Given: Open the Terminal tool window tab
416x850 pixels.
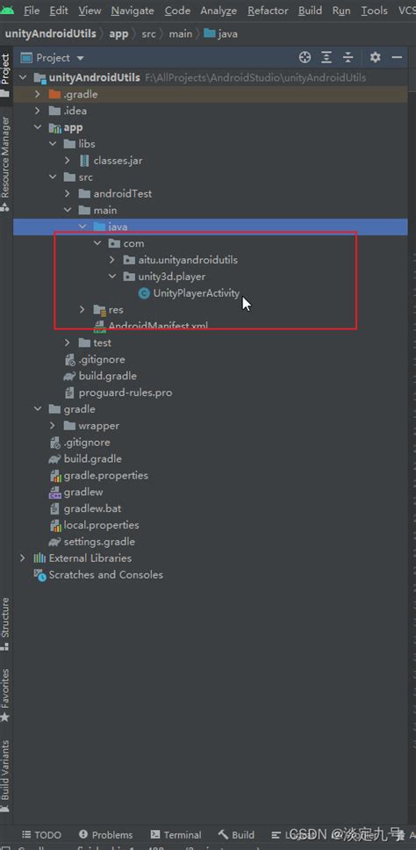Looking at the screenshot, I should (176, 835).
